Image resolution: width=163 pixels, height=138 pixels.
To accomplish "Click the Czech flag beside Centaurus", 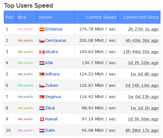I will [x=42, y=41].
